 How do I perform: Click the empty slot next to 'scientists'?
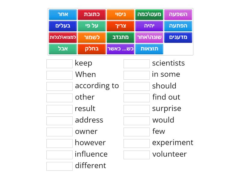pos(136,64)
